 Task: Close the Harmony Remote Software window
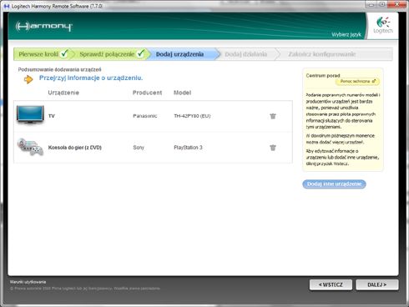click(x=396, y=4)
